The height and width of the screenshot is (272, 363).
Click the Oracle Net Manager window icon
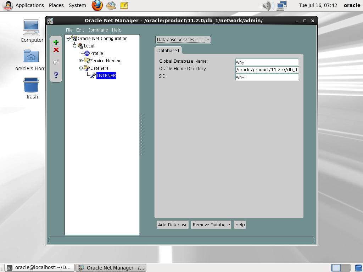(50, 21)
